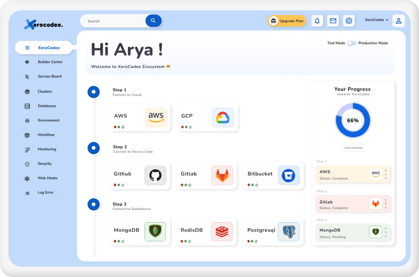Click the 66% progress donut chart
Screen dimensions: 419x277
[x=352, y=120]
